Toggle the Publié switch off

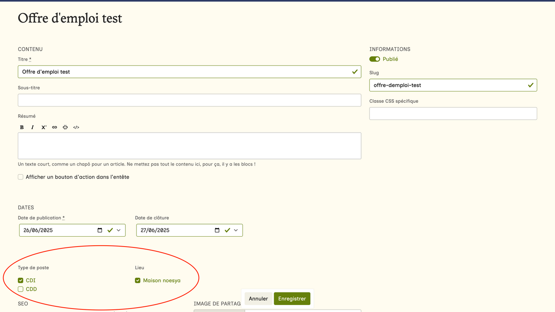point(375,59)
